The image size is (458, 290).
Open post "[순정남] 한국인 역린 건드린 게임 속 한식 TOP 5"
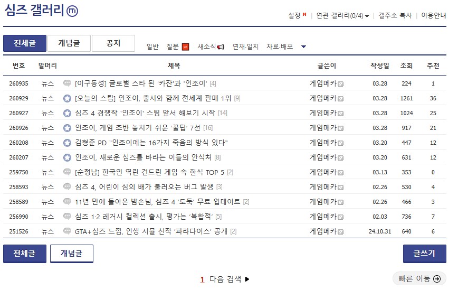(x=149, y=172)
